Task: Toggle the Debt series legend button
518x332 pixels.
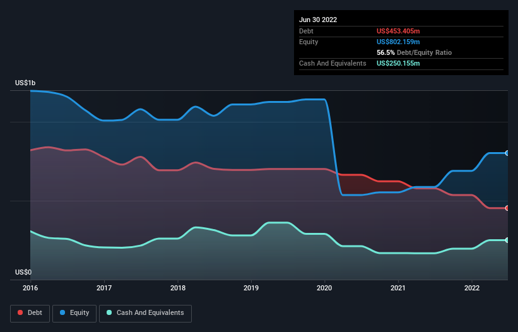Action: point(30,313)
